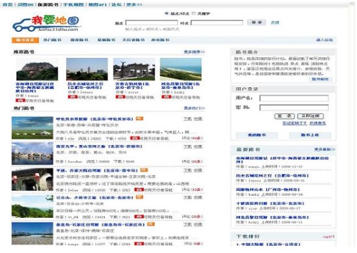Click the red navigation badge in 乔家大院 row

point(139,189)
